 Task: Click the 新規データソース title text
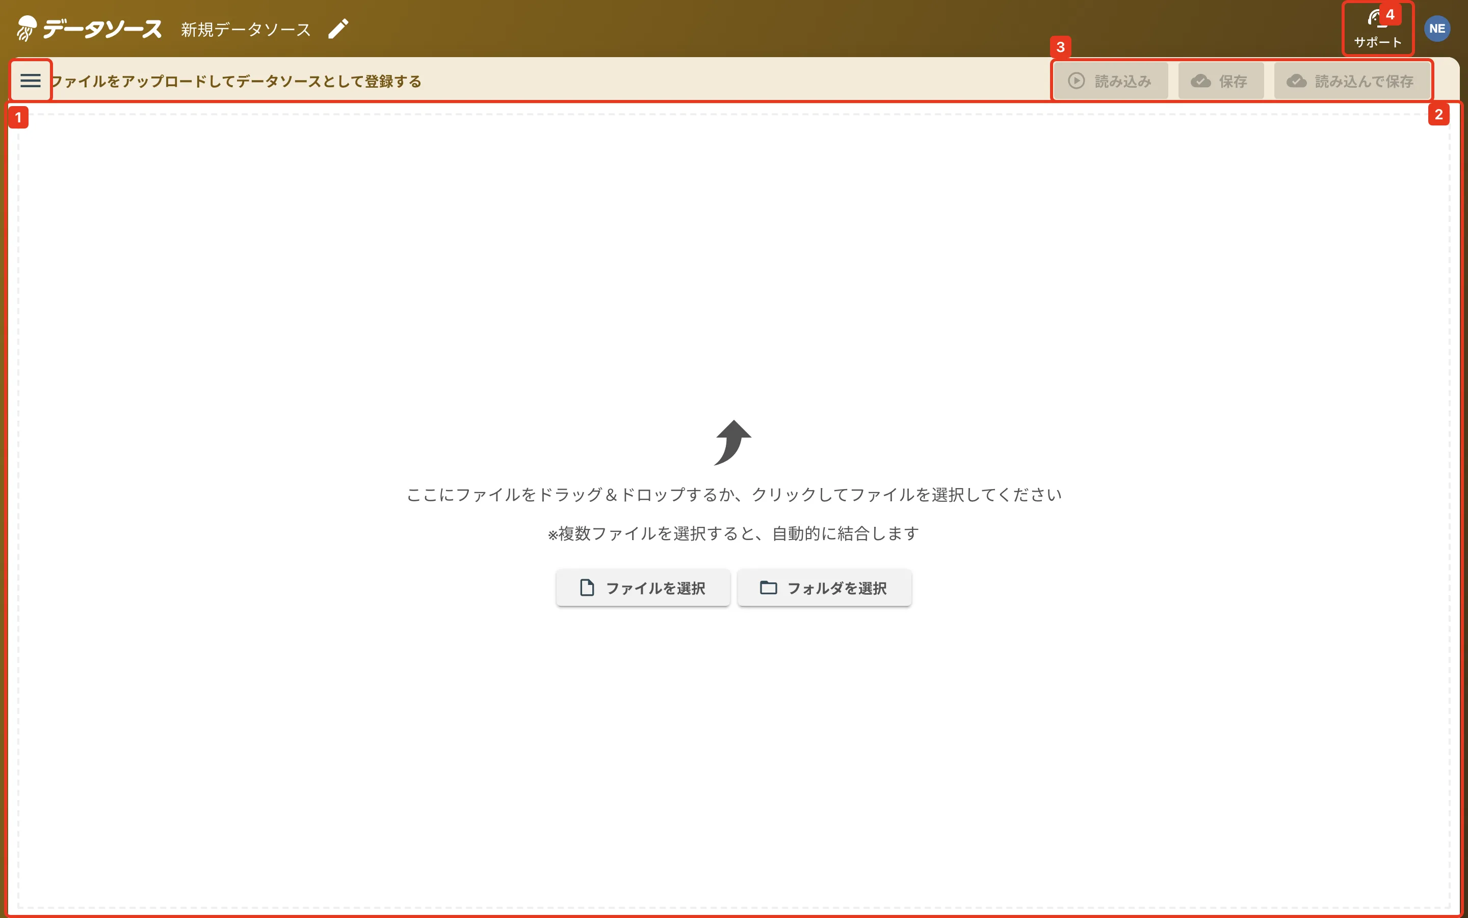(x=246, y=29)
